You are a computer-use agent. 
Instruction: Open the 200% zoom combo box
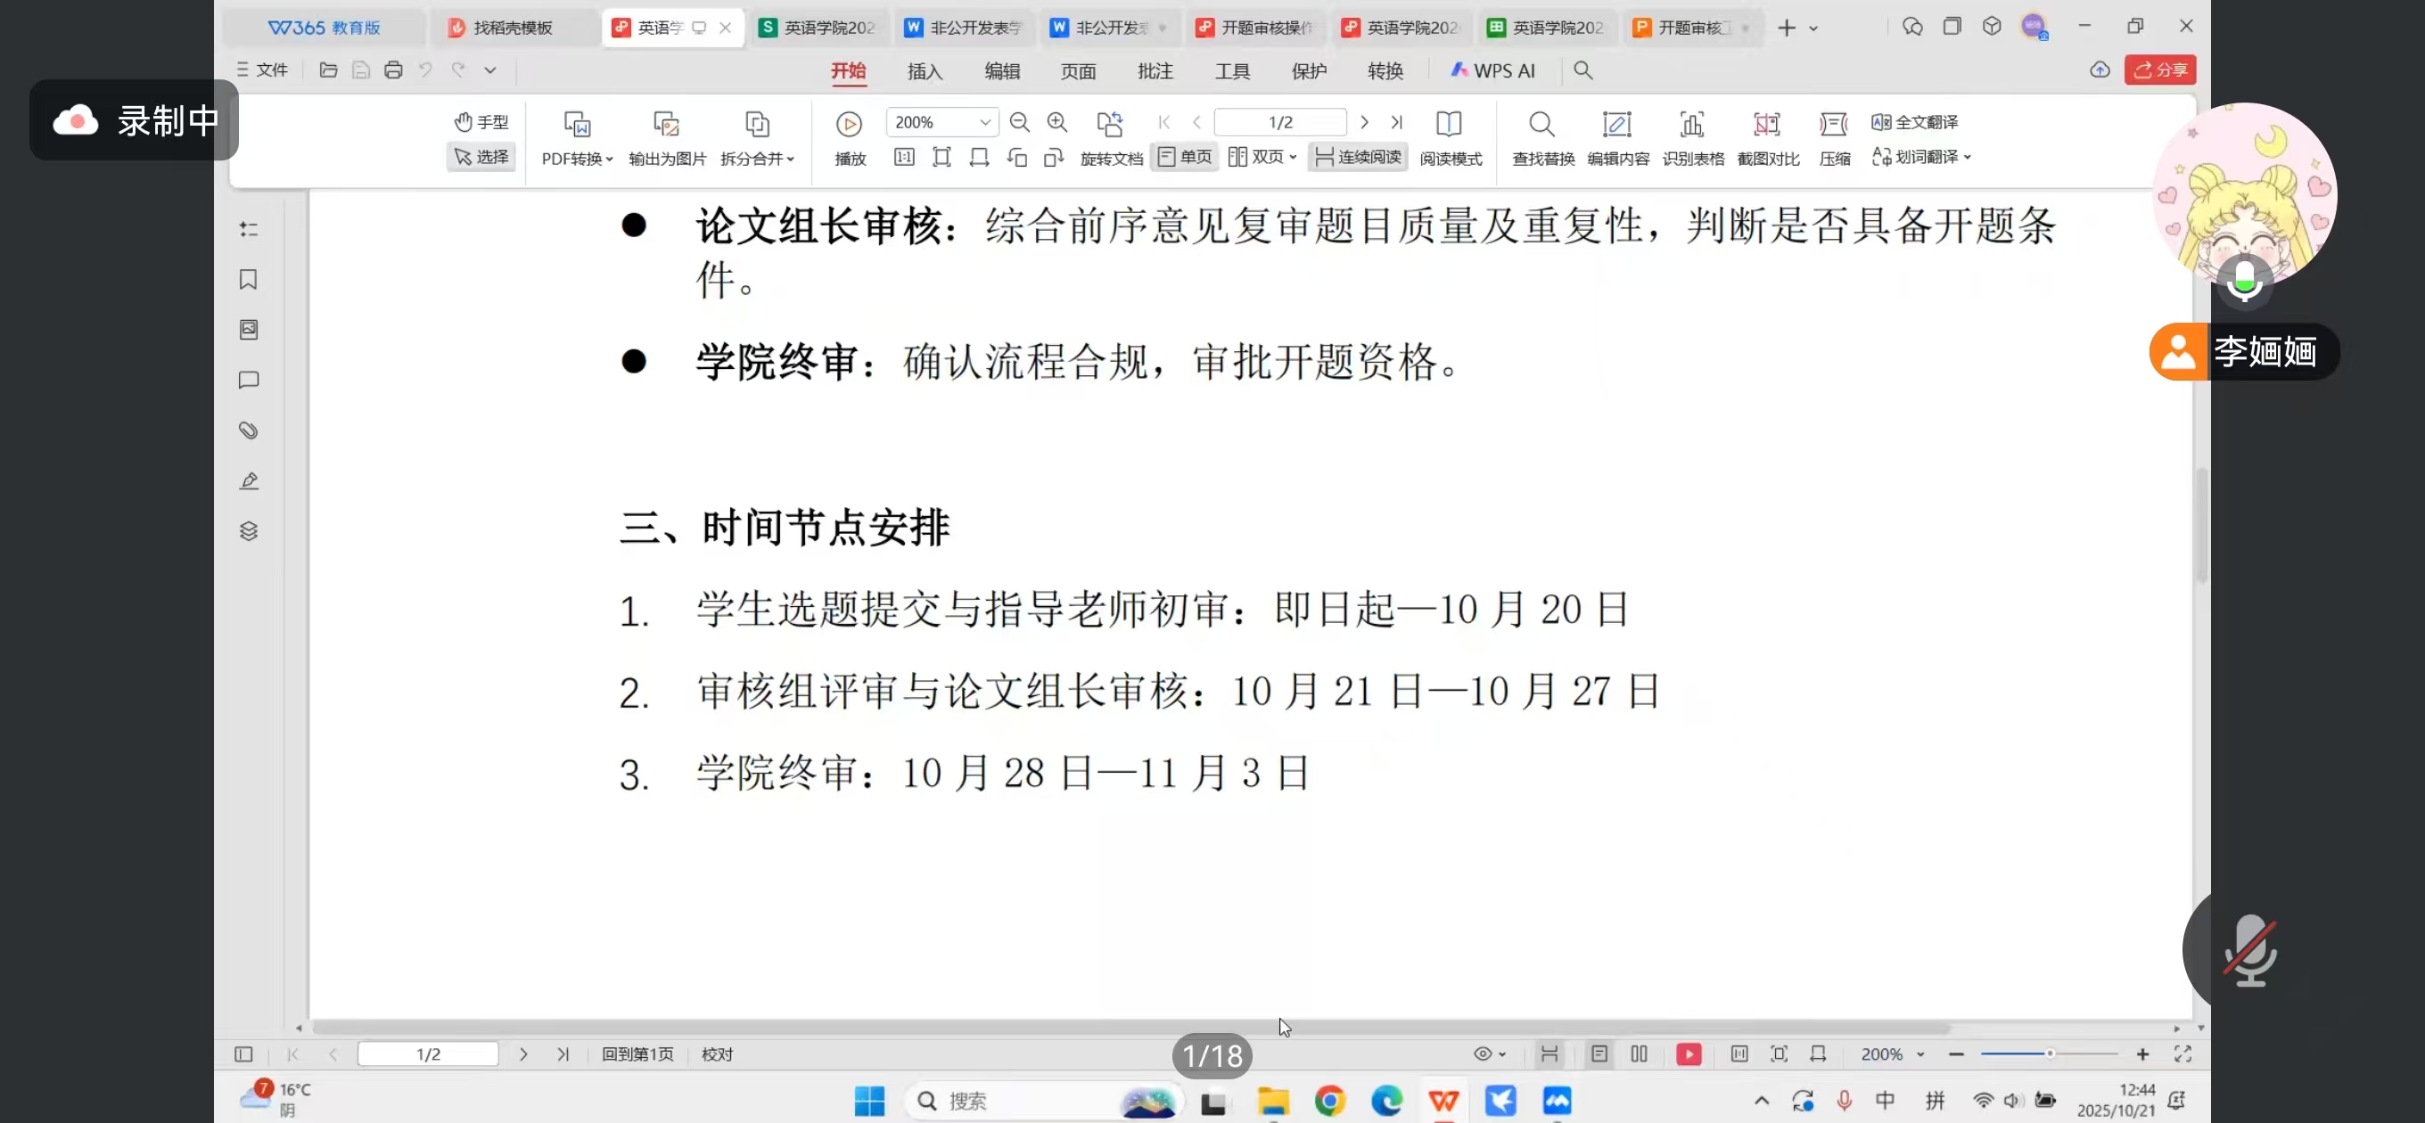(941, 122)
